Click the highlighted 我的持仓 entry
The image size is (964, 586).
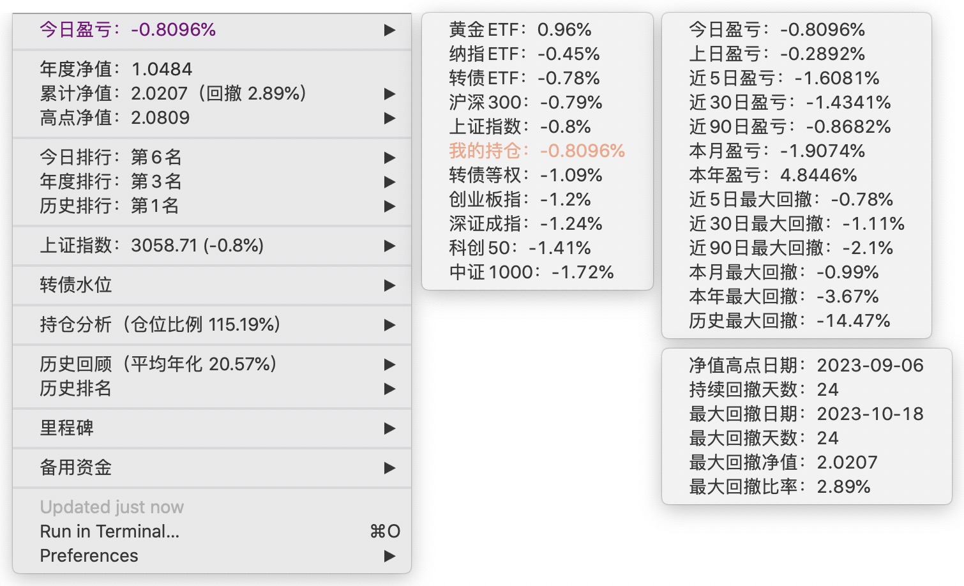(x=536, y=151)
